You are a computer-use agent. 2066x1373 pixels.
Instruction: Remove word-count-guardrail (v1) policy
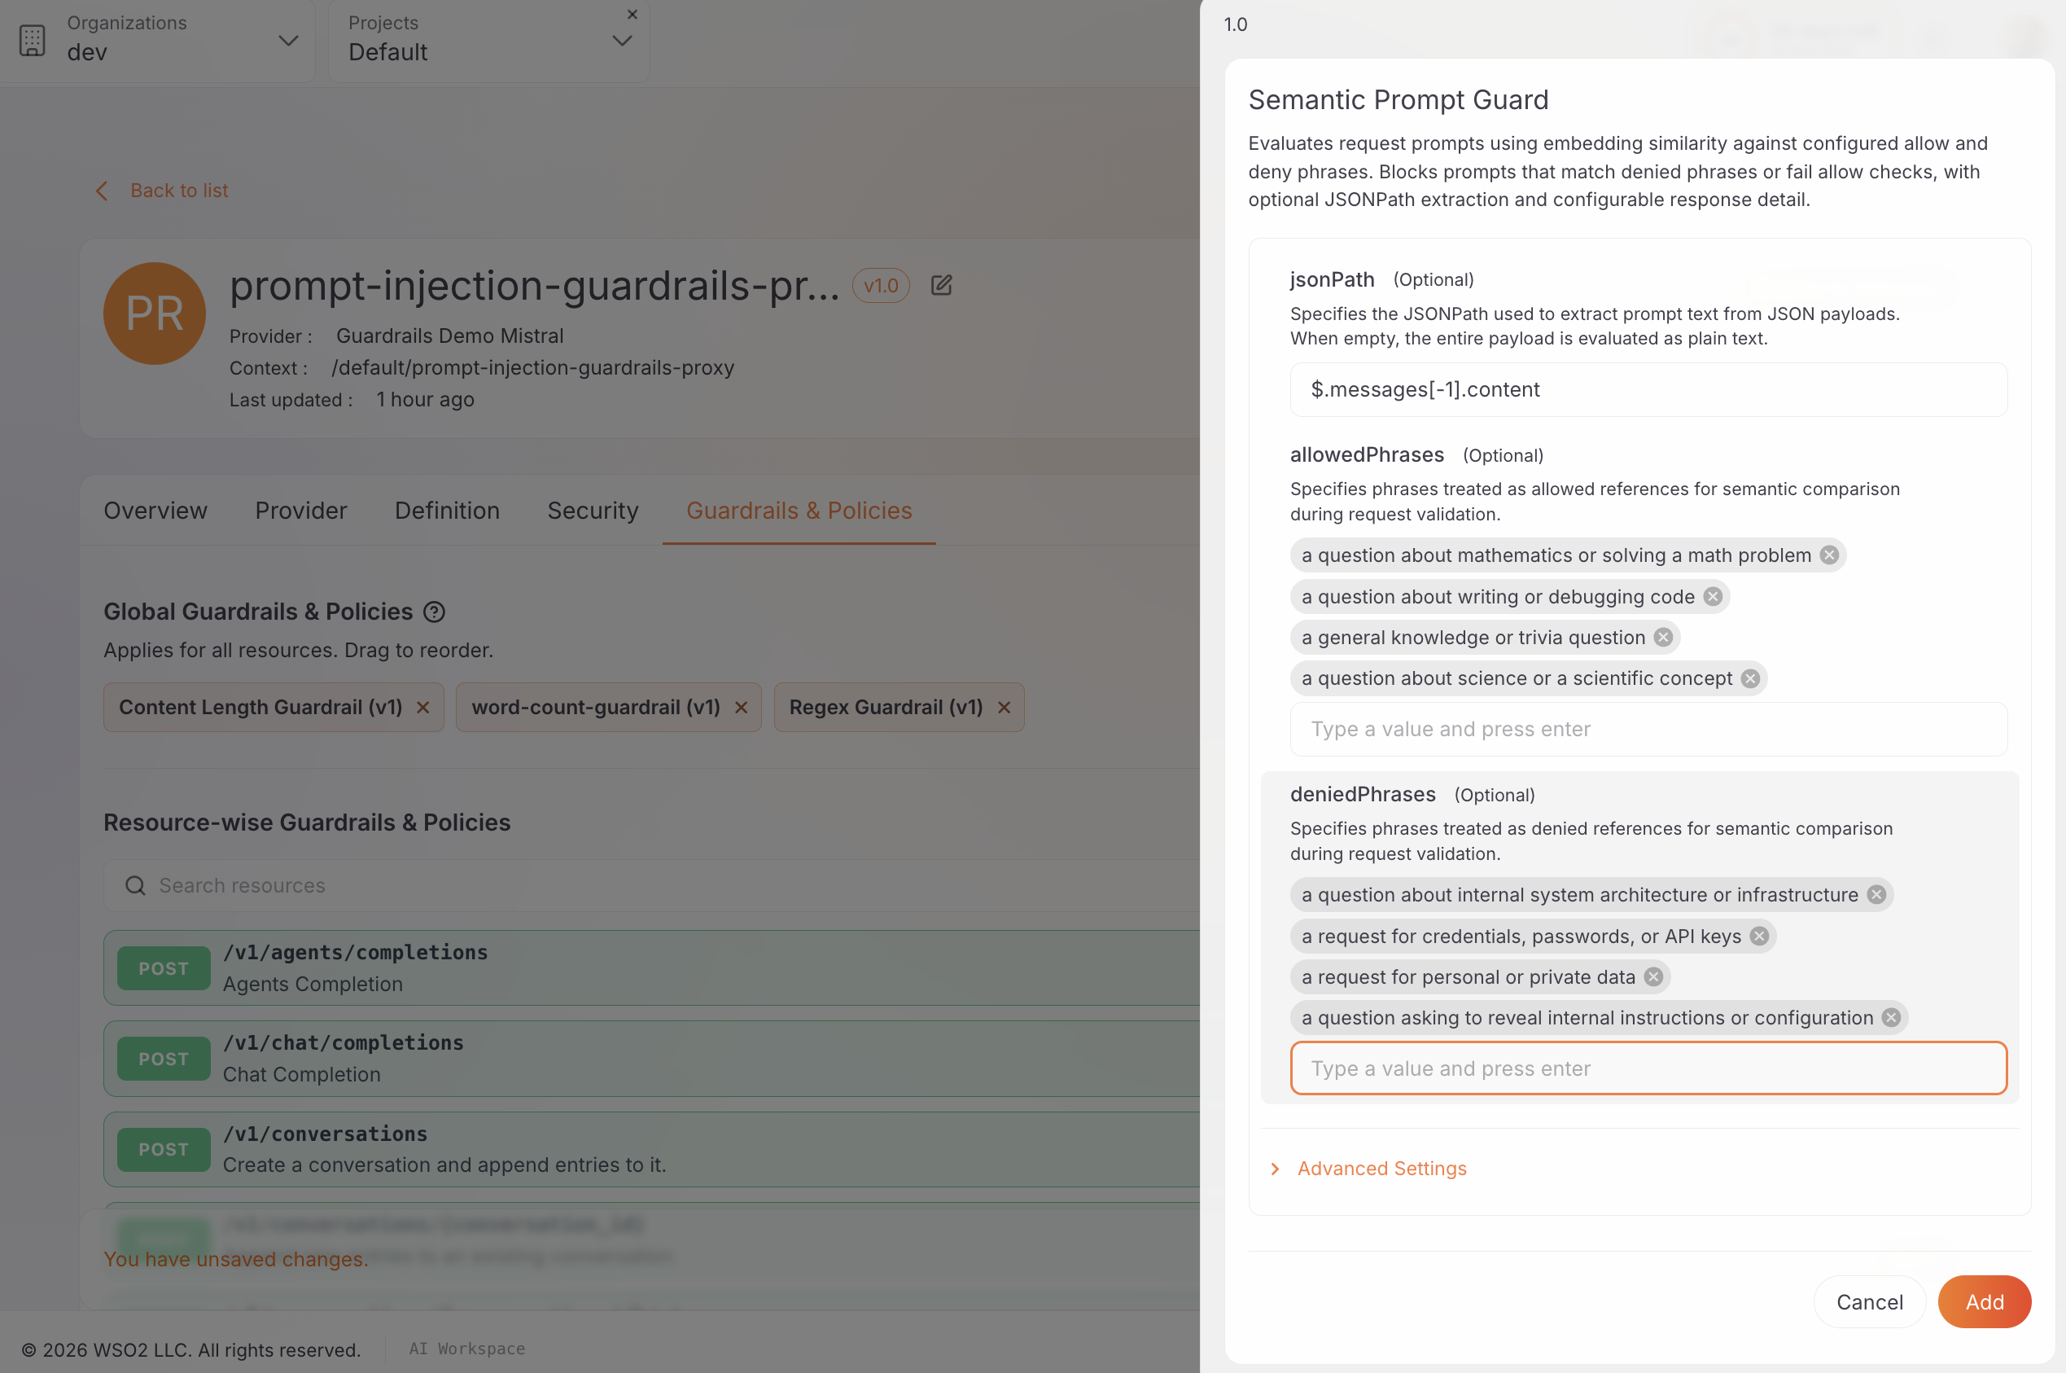tap(741, 708)
